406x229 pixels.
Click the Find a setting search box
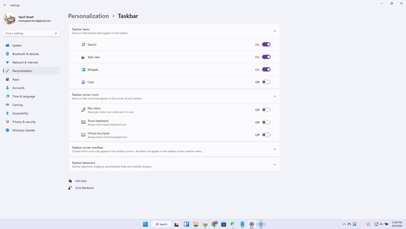tap(31, 34)
